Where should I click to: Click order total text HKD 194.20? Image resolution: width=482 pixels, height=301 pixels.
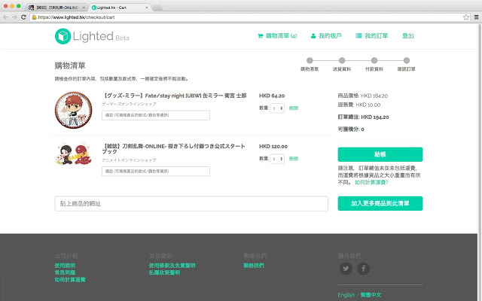pyautogui.click(x=375, y=117)
